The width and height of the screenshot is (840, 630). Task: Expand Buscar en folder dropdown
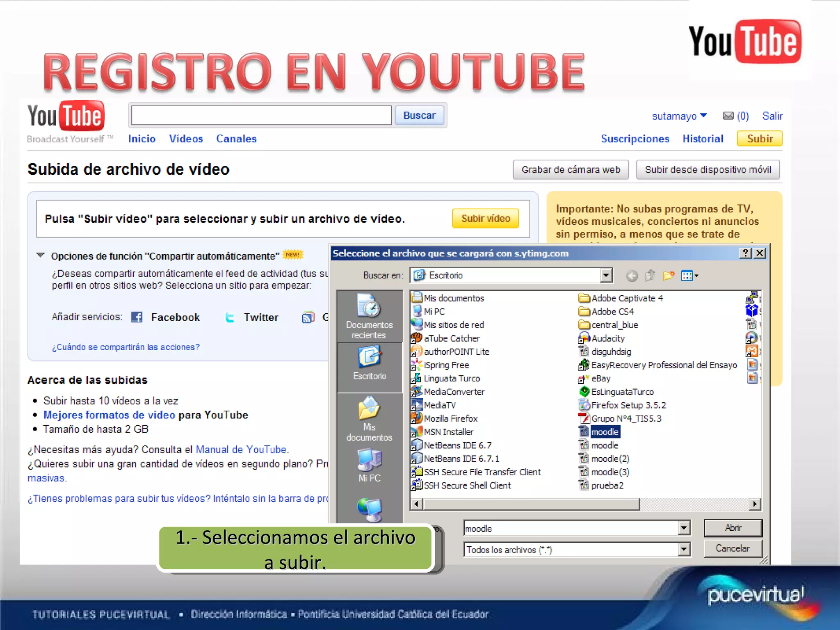pyautogui.click(x=606, y=275)
